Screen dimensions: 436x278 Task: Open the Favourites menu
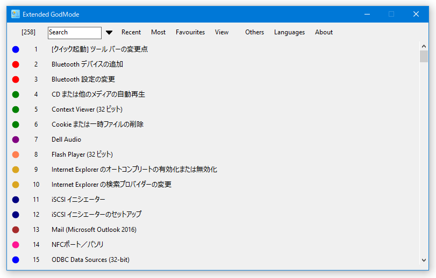(x=190, y=32)
